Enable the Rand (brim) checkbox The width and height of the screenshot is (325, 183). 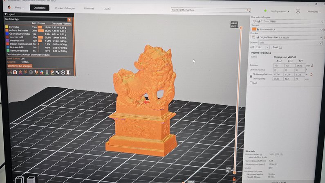[x=280, y=47]
